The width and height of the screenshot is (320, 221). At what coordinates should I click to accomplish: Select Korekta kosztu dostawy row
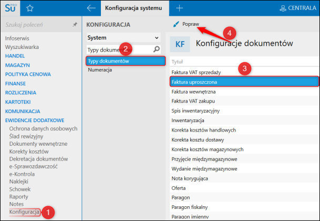click(244, 140)
